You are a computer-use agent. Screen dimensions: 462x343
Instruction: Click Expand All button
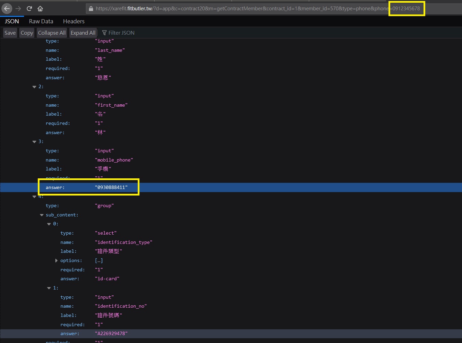tap(83, 33)
